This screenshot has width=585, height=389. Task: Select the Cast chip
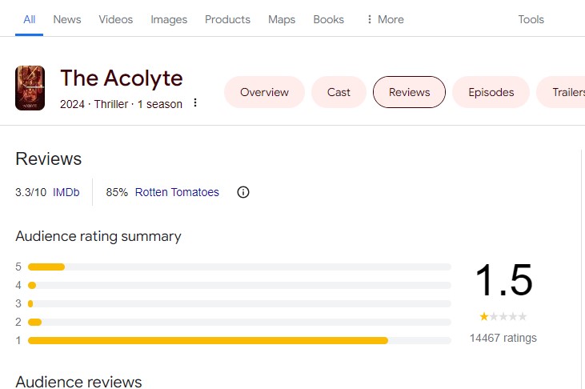pos(339,92)
